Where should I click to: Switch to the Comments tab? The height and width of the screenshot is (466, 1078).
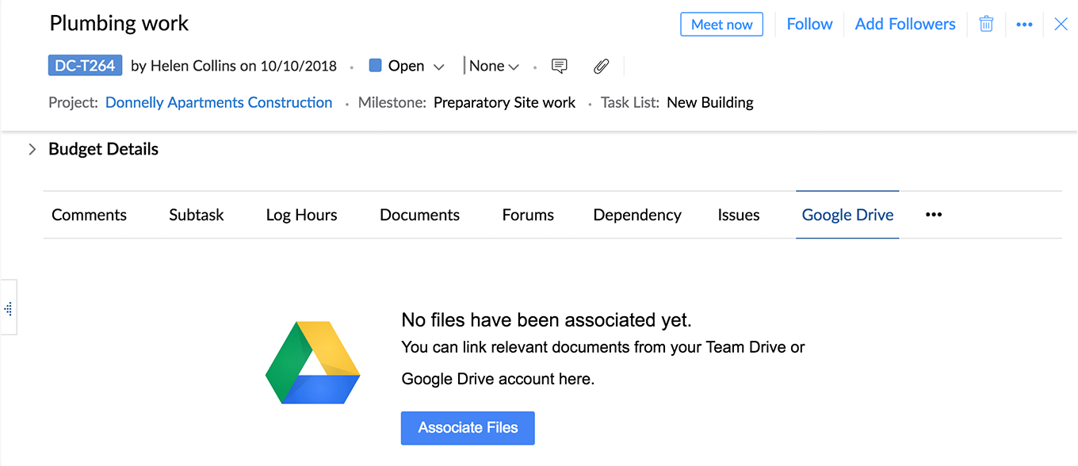(x=89, y=215)
